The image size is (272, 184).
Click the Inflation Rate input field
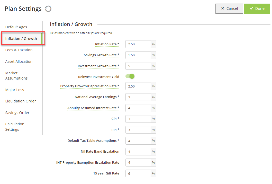138,44
